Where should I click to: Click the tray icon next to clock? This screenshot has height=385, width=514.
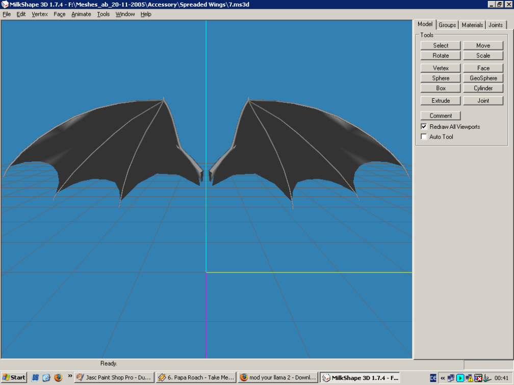coord(487,378)
